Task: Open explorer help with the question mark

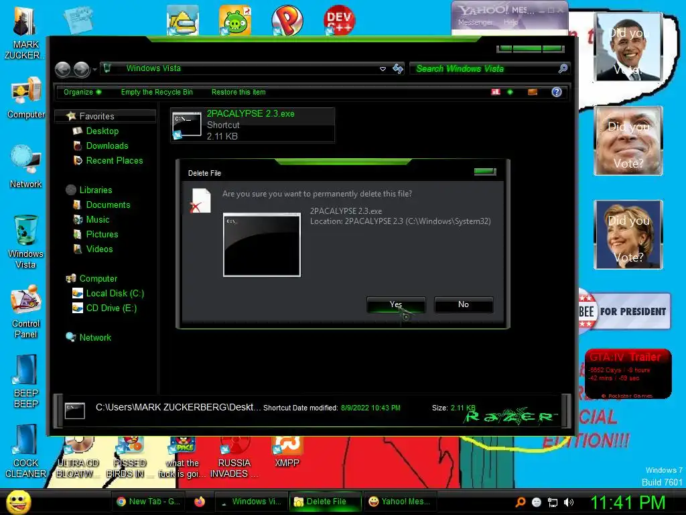Action: point(556,92)
